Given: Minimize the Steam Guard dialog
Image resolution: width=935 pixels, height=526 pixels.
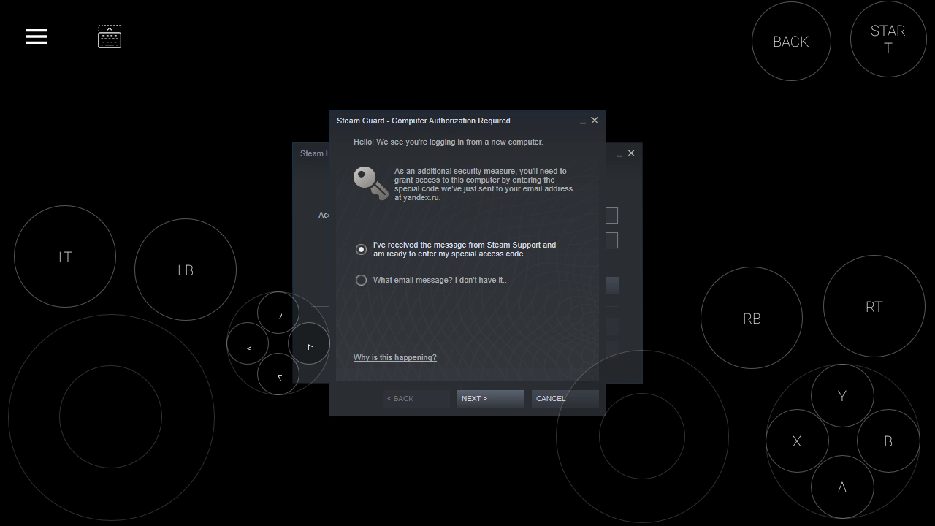Looking at the screenshot, I should tap(583, 121).
